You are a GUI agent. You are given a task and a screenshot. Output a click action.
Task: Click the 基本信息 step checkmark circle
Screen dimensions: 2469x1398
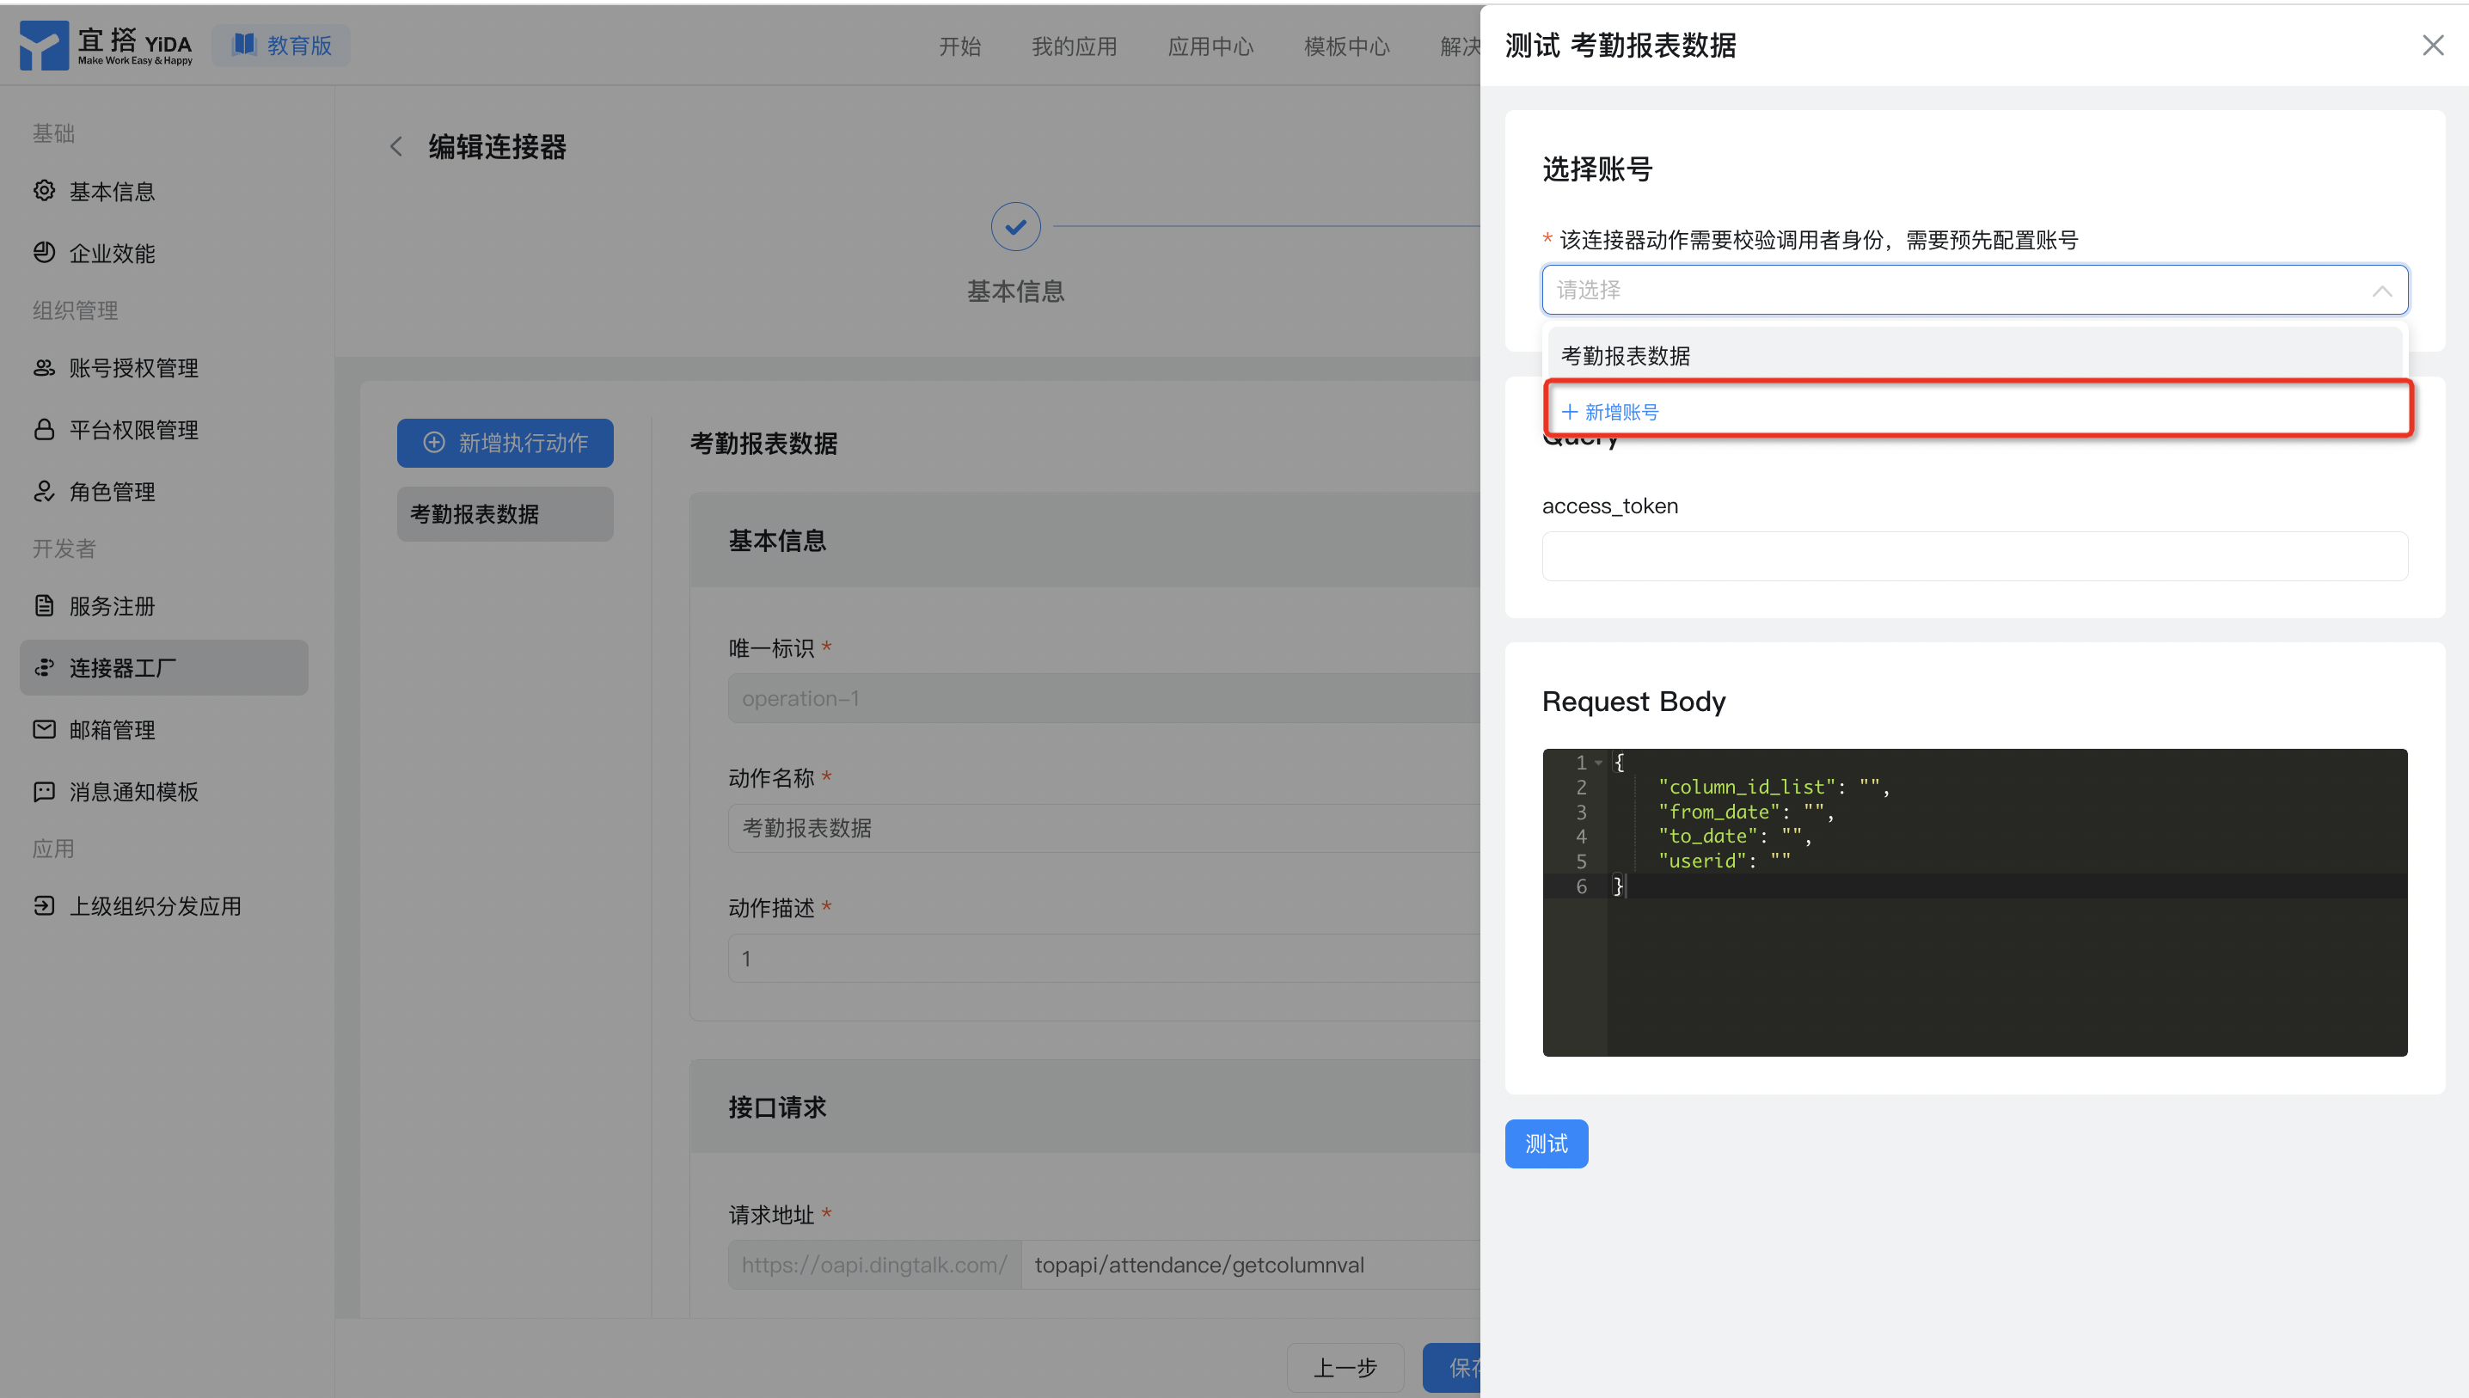(x=1015, y=227)
